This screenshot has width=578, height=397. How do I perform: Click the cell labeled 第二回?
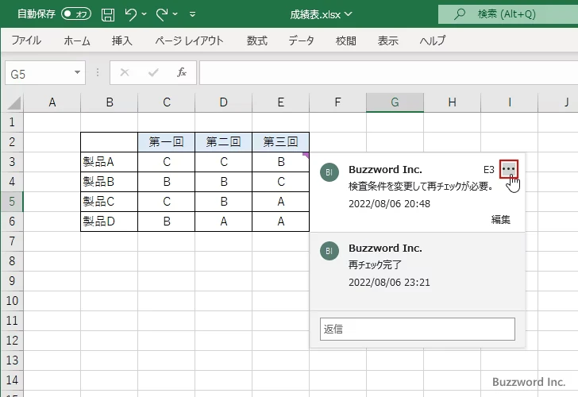tap(223, 142)
